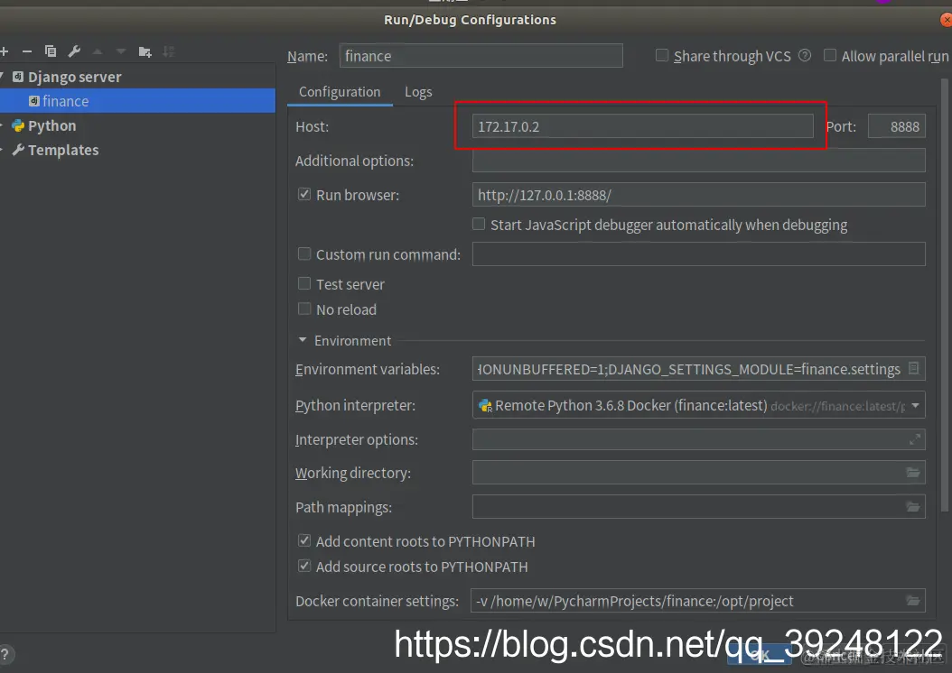Screen dimensions: 952x673
Task: Click the Host input field
Action: click(x=642, y=126)
